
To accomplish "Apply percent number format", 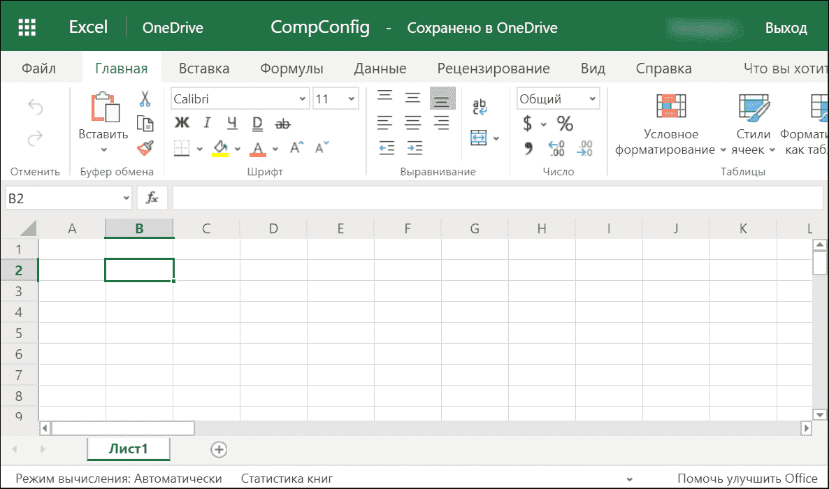I will [565, 124].
